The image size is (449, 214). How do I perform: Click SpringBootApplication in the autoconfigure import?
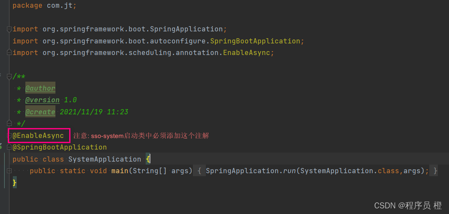coord(255,41)
